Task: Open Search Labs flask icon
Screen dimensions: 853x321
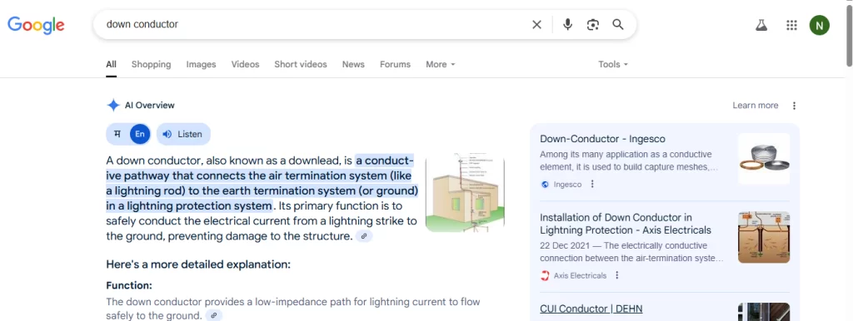Action: pyautogui.click(x=761, y=25)
